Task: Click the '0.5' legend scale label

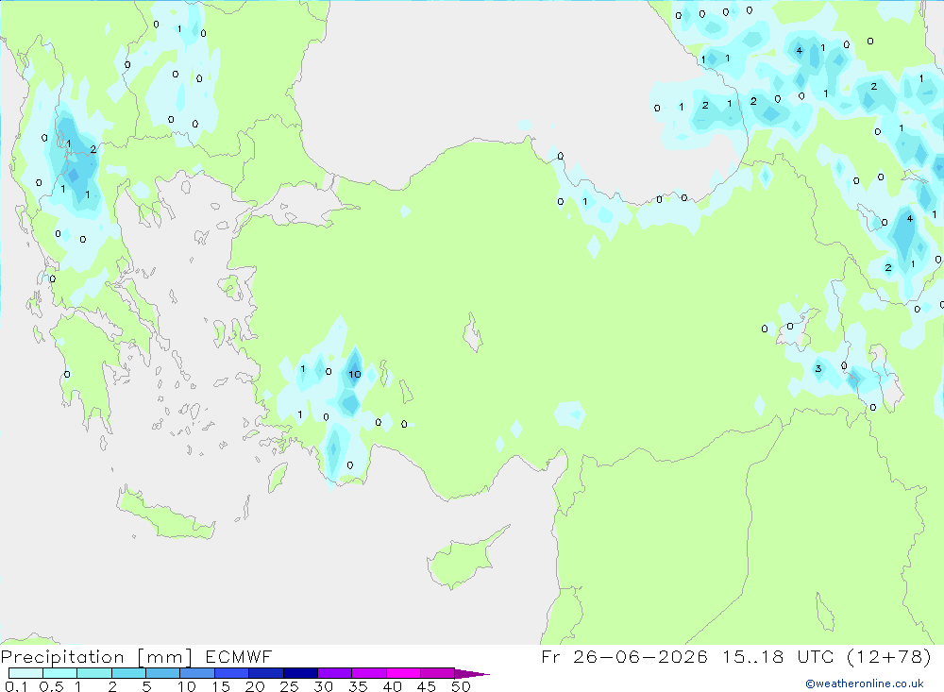Action: click(51, 686)
